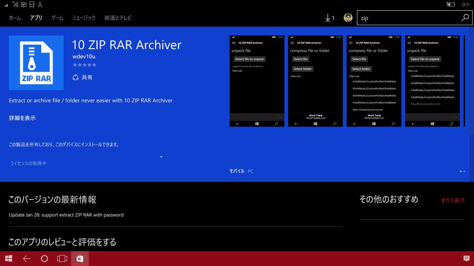Click the app title 10 ZIP RAR Archiver
This screenshot has height=266, width=474.
click(127, 45)
